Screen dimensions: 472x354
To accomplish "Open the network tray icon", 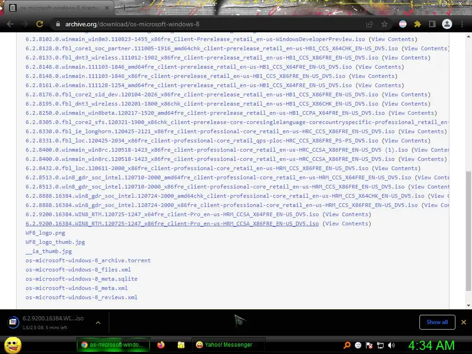I will [x=380, y=345].
